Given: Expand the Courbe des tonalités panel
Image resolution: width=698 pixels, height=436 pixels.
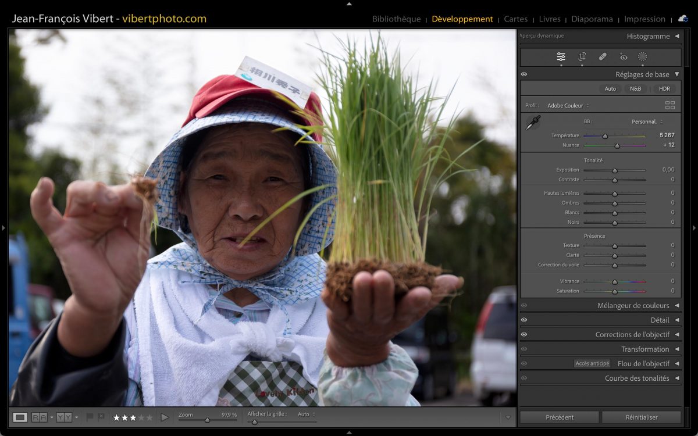Looking at the screenshot, I should click(x=636, y=378).
